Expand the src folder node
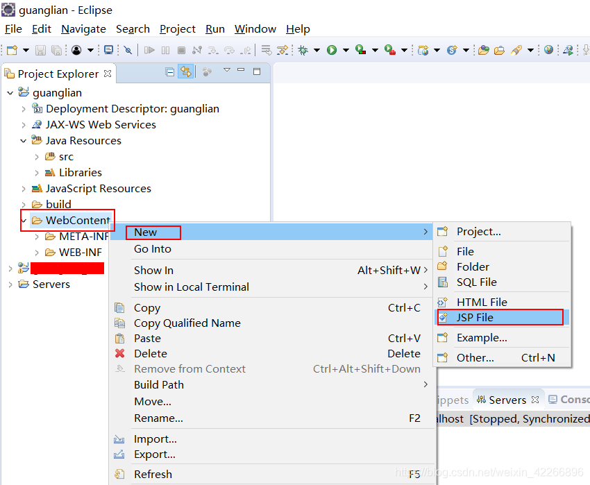 pos(37,157)
